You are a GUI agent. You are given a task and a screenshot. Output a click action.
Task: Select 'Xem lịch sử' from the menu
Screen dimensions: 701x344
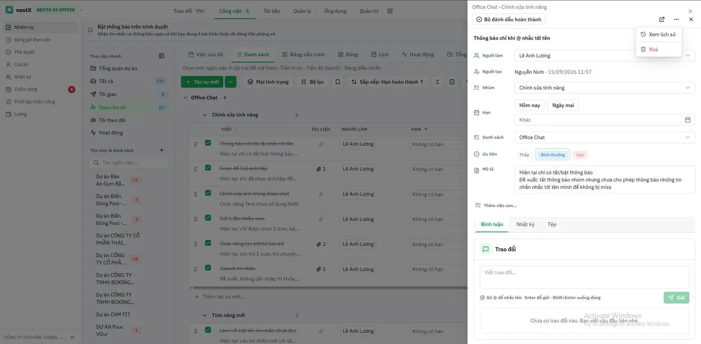(658, 35)
